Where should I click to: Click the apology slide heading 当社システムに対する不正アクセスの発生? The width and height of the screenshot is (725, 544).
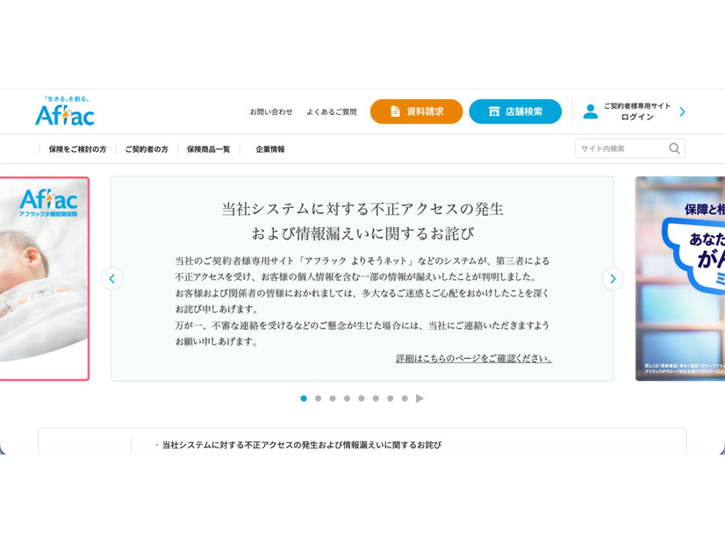(362, 210)
